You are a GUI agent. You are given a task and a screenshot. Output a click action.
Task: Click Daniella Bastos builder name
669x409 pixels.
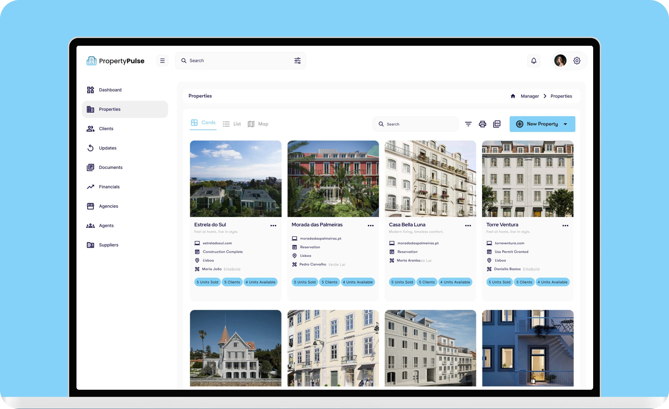tap(507, 269)
